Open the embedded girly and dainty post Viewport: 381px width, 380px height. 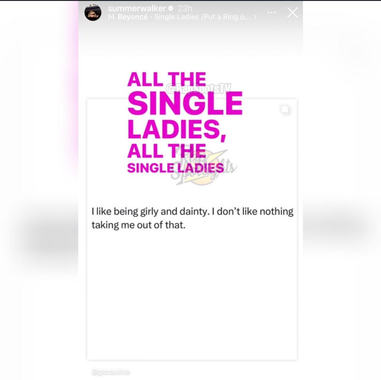192,229
